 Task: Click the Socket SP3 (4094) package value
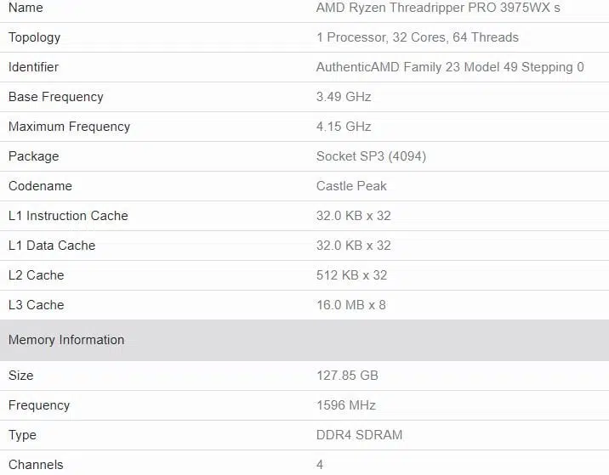click(371, 156)
